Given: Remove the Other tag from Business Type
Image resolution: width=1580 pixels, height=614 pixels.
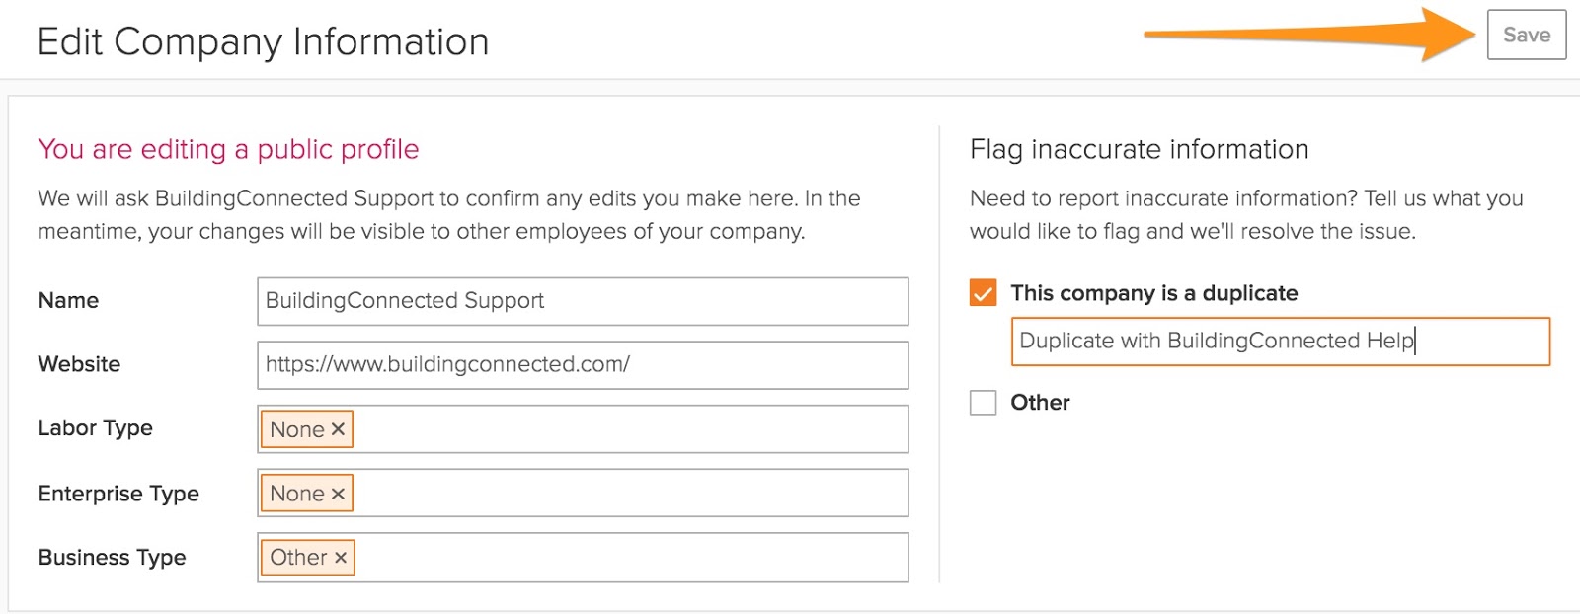Looking at the screenshot, I should click(x=341, y=558).
